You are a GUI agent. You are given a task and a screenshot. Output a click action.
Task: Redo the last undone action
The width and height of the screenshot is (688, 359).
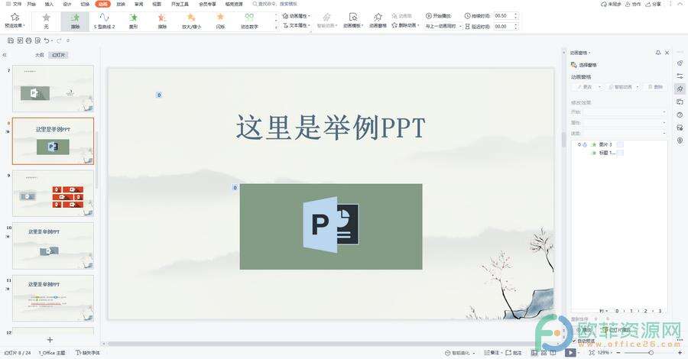(60, 40)
